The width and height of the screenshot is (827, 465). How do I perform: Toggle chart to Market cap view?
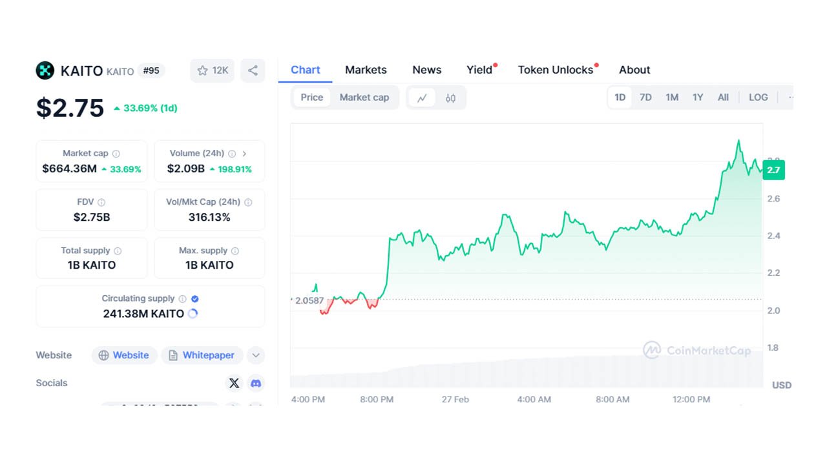point(364,98)
